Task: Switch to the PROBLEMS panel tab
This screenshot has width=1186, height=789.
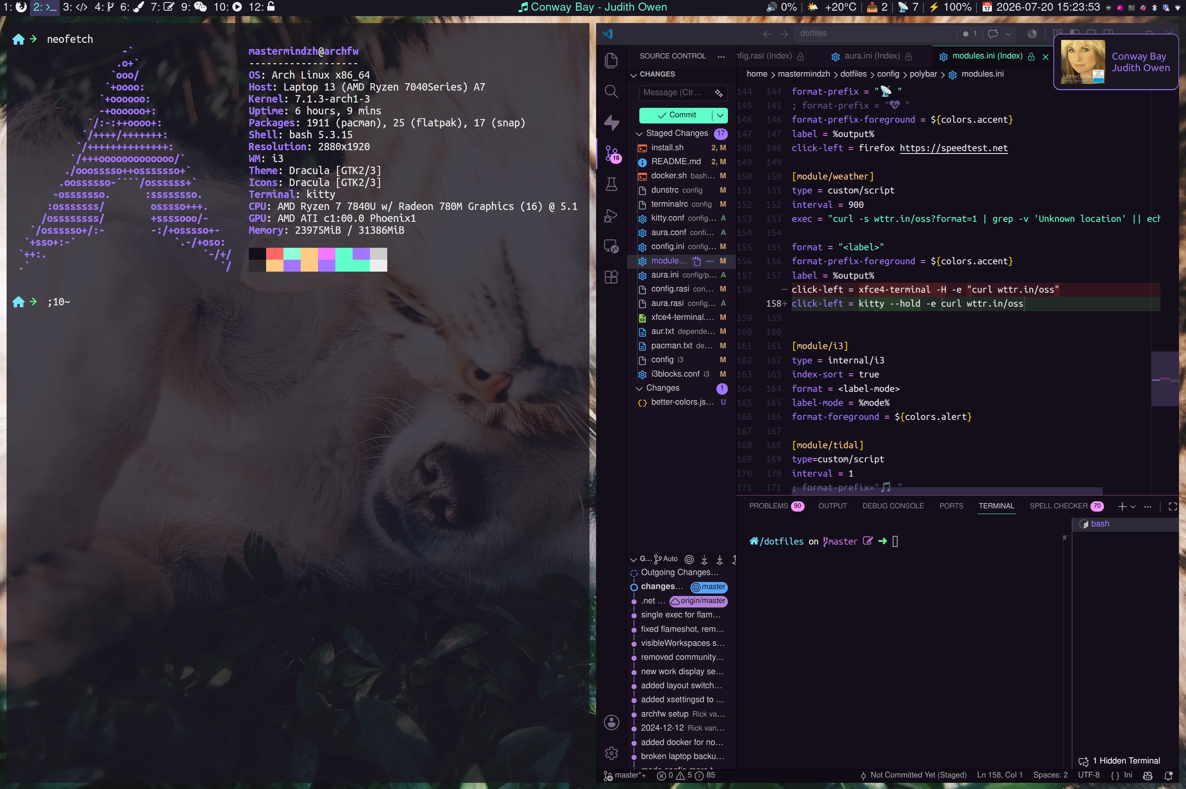Action: (776, 506)
